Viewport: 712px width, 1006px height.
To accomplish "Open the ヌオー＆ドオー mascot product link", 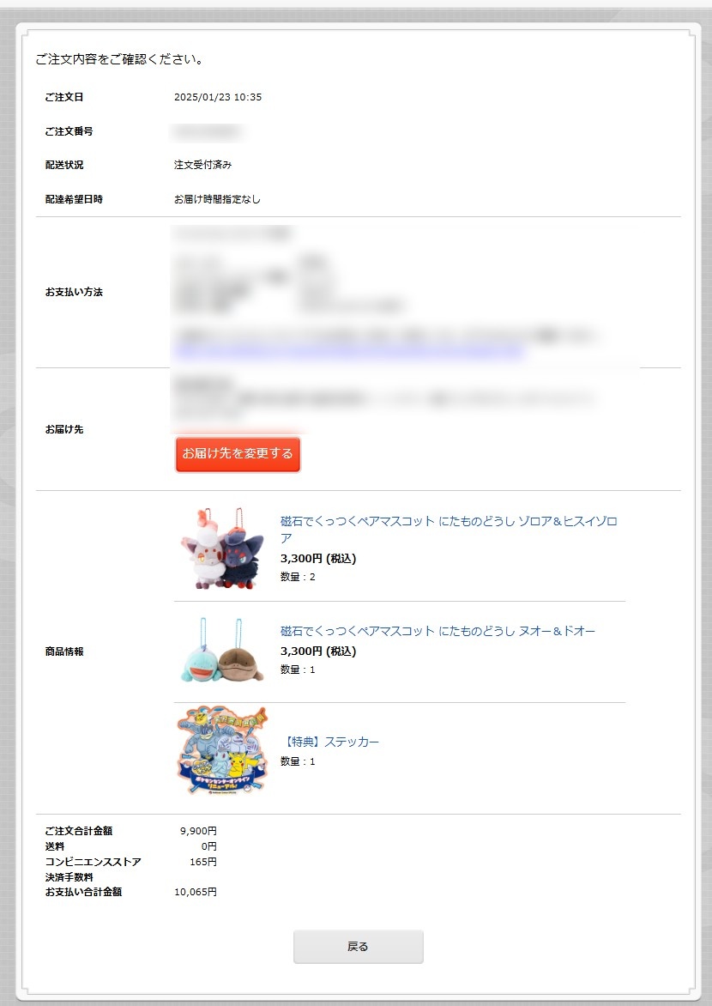I will 437,631.
